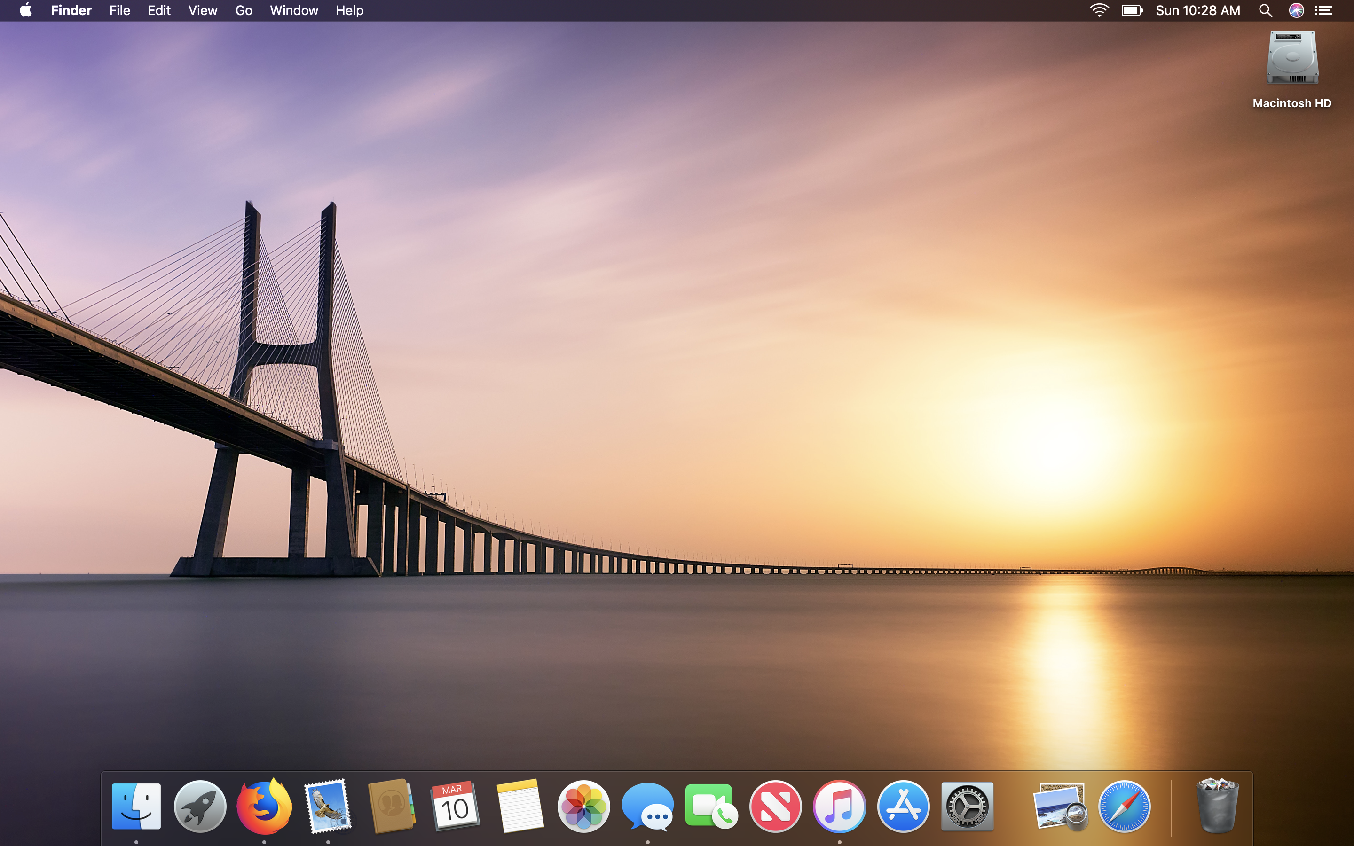
Task: Open the App Store icon
Action: click(903, 806)
